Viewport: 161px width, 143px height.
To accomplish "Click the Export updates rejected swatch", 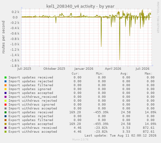I will (x=6, y=116).
